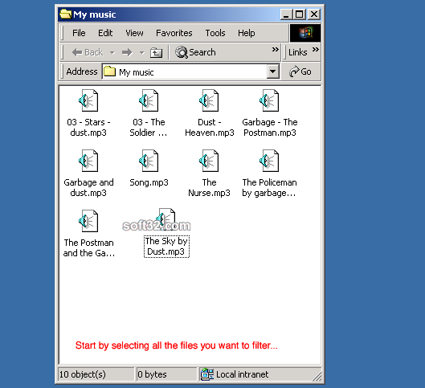
Task: Select the 03 - Stars - dust.mp3 file icon
Action: click(x=88, y=100)
